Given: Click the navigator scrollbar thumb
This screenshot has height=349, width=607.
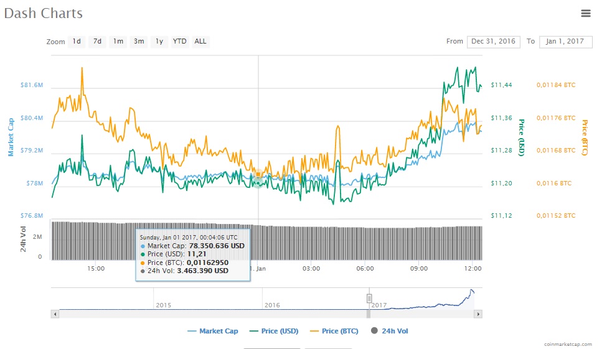Looking at the screenshot, I should coord(369,314).
